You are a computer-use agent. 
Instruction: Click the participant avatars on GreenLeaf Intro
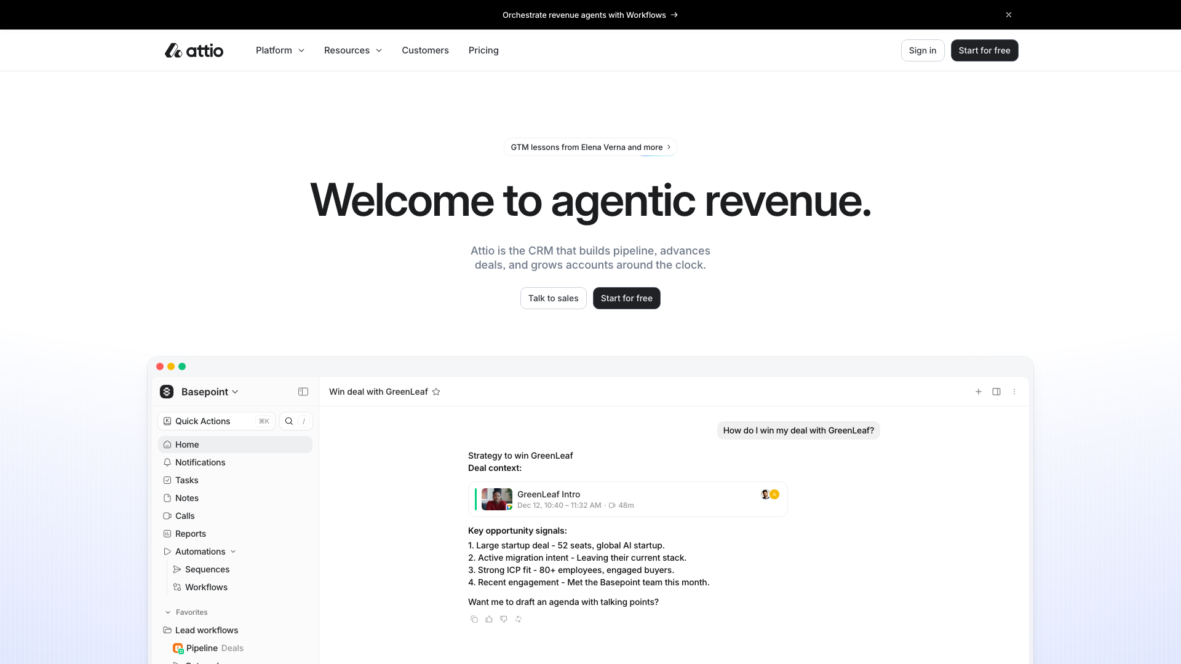click(x=770, y=494)
